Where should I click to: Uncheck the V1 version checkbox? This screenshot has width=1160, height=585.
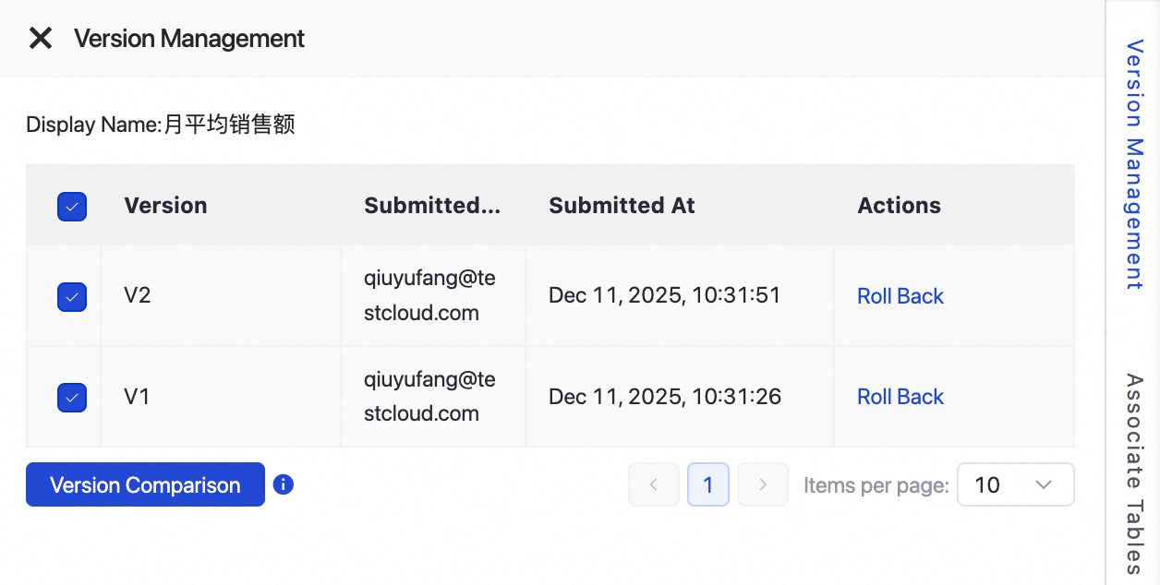(72, 397)
